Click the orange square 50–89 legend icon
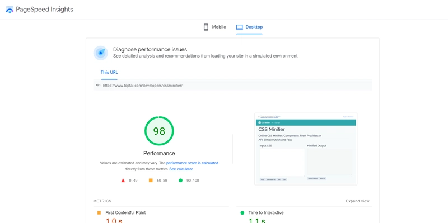Viewport: 448px width, 223px height. (x=151, y=181)
